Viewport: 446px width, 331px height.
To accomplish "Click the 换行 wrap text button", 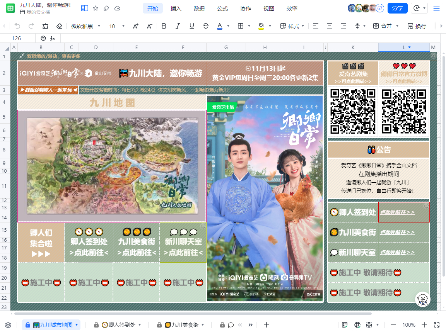I will pyautogui.click(x=417, y=26).
